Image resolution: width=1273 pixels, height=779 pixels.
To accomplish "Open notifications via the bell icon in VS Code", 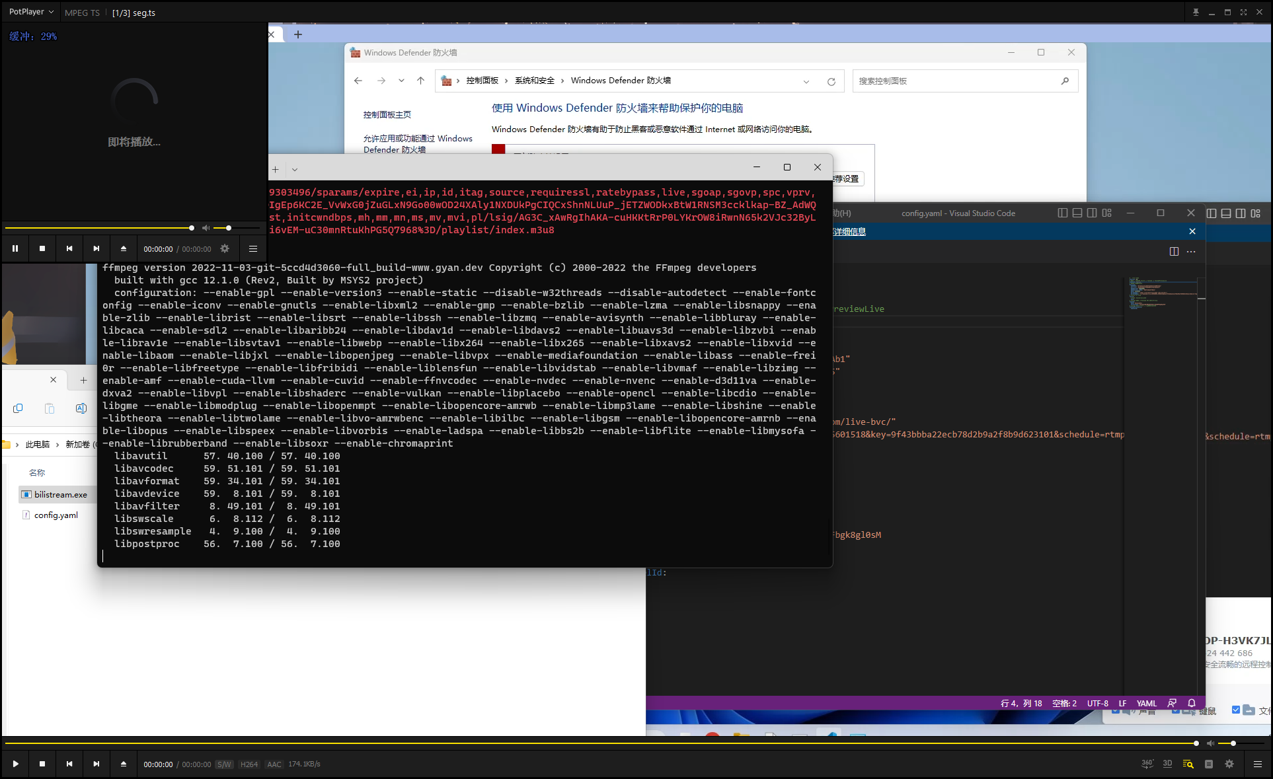I will [1192, 703].
